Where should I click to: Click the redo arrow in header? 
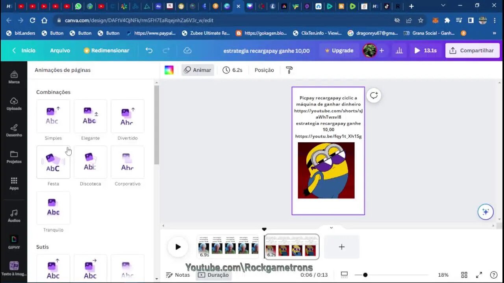[166, 50]
